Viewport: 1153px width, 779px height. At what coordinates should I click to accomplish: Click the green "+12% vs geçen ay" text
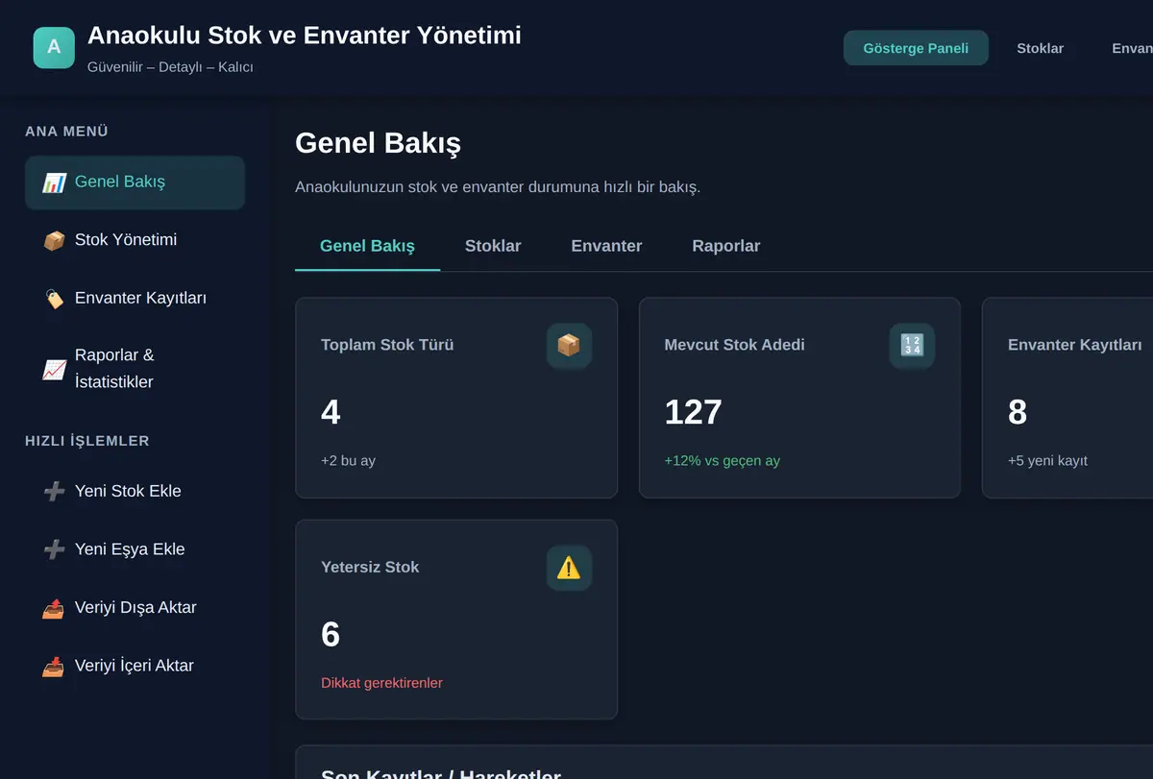(x=723, y=461)
